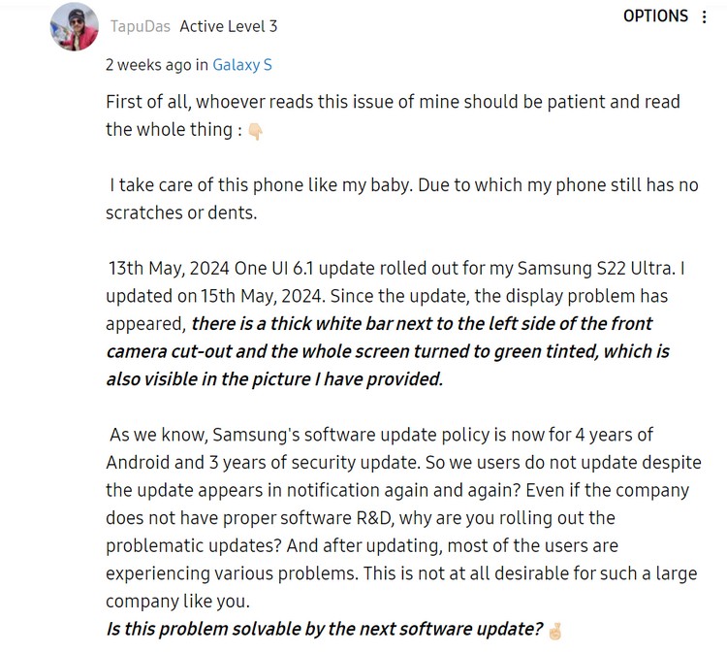Click the bold 'camera cut-out' line

388,351
